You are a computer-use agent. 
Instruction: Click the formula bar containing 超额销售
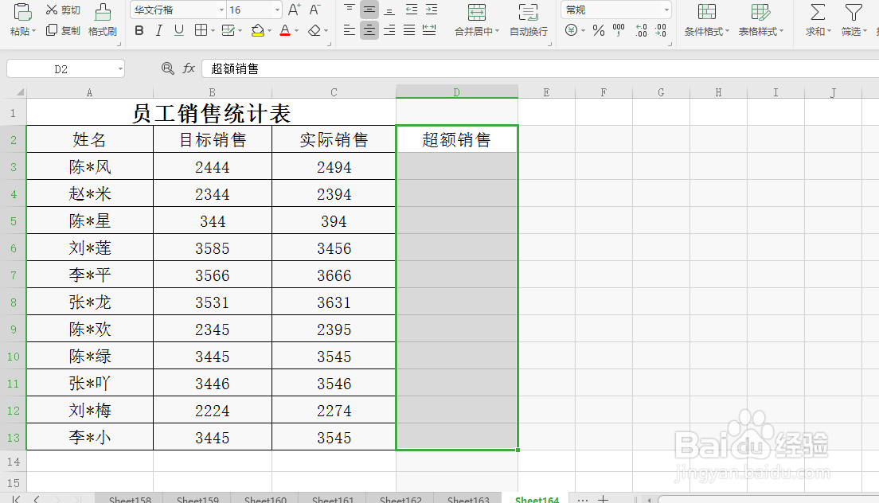[x=539, y=68]
